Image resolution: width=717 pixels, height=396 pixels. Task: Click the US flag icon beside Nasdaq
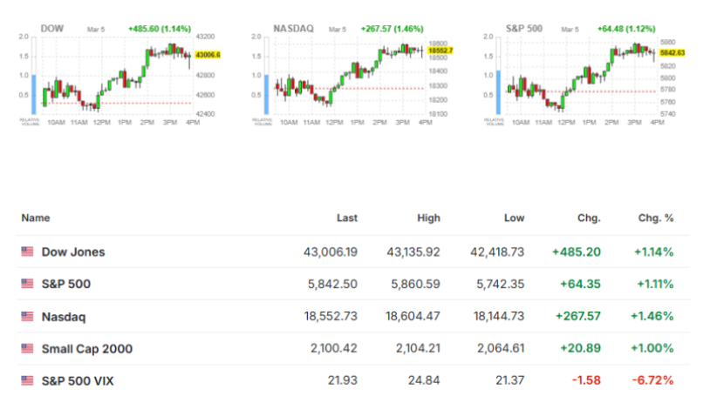[27, 316]
